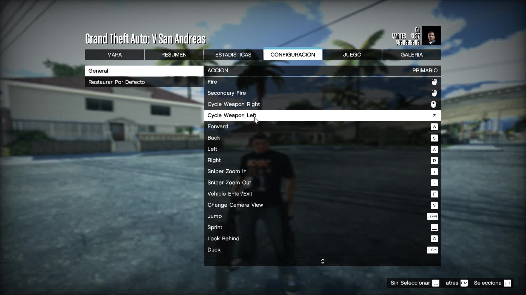Select the Jump keybind icon
Viewport: 526px width, 295px height.
click(432, 217)
